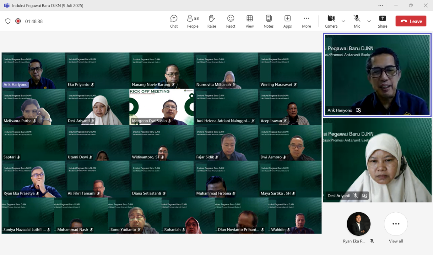
Task: Click the red recording indicator
Action: pyautogui.click(x=18, y=21)
